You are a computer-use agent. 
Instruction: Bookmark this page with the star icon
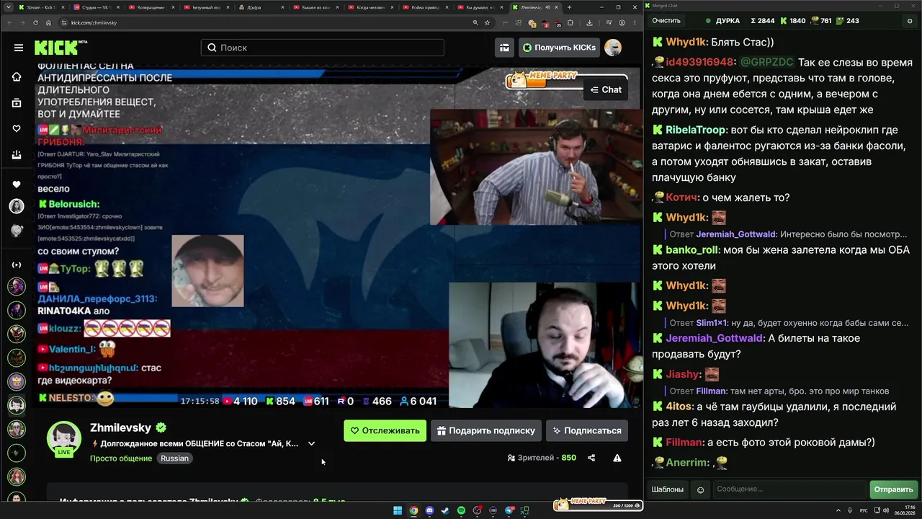488,22
